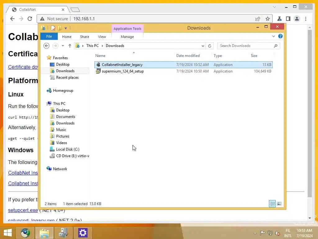Screen dimensions: 318x239
Task: Click This PC in address breadcrumb
Action: 93,46
